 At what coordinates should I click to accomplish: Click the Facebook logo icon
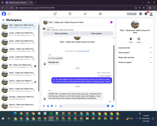pos(4,14)
